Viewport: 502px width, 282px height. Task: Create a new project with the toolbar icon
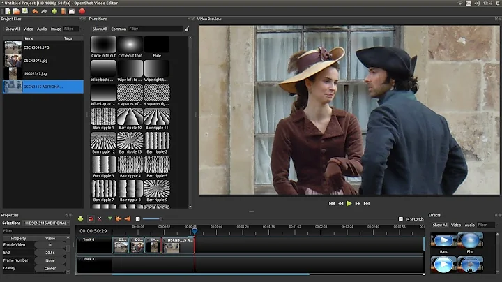(x=8, y=11)
